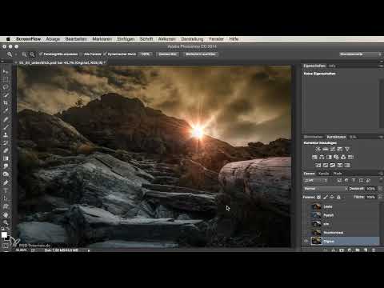This screenshot has height=288, width=384.
Task: Click the Zoom Out mode icon in options bar
Action: click(32, 54)
